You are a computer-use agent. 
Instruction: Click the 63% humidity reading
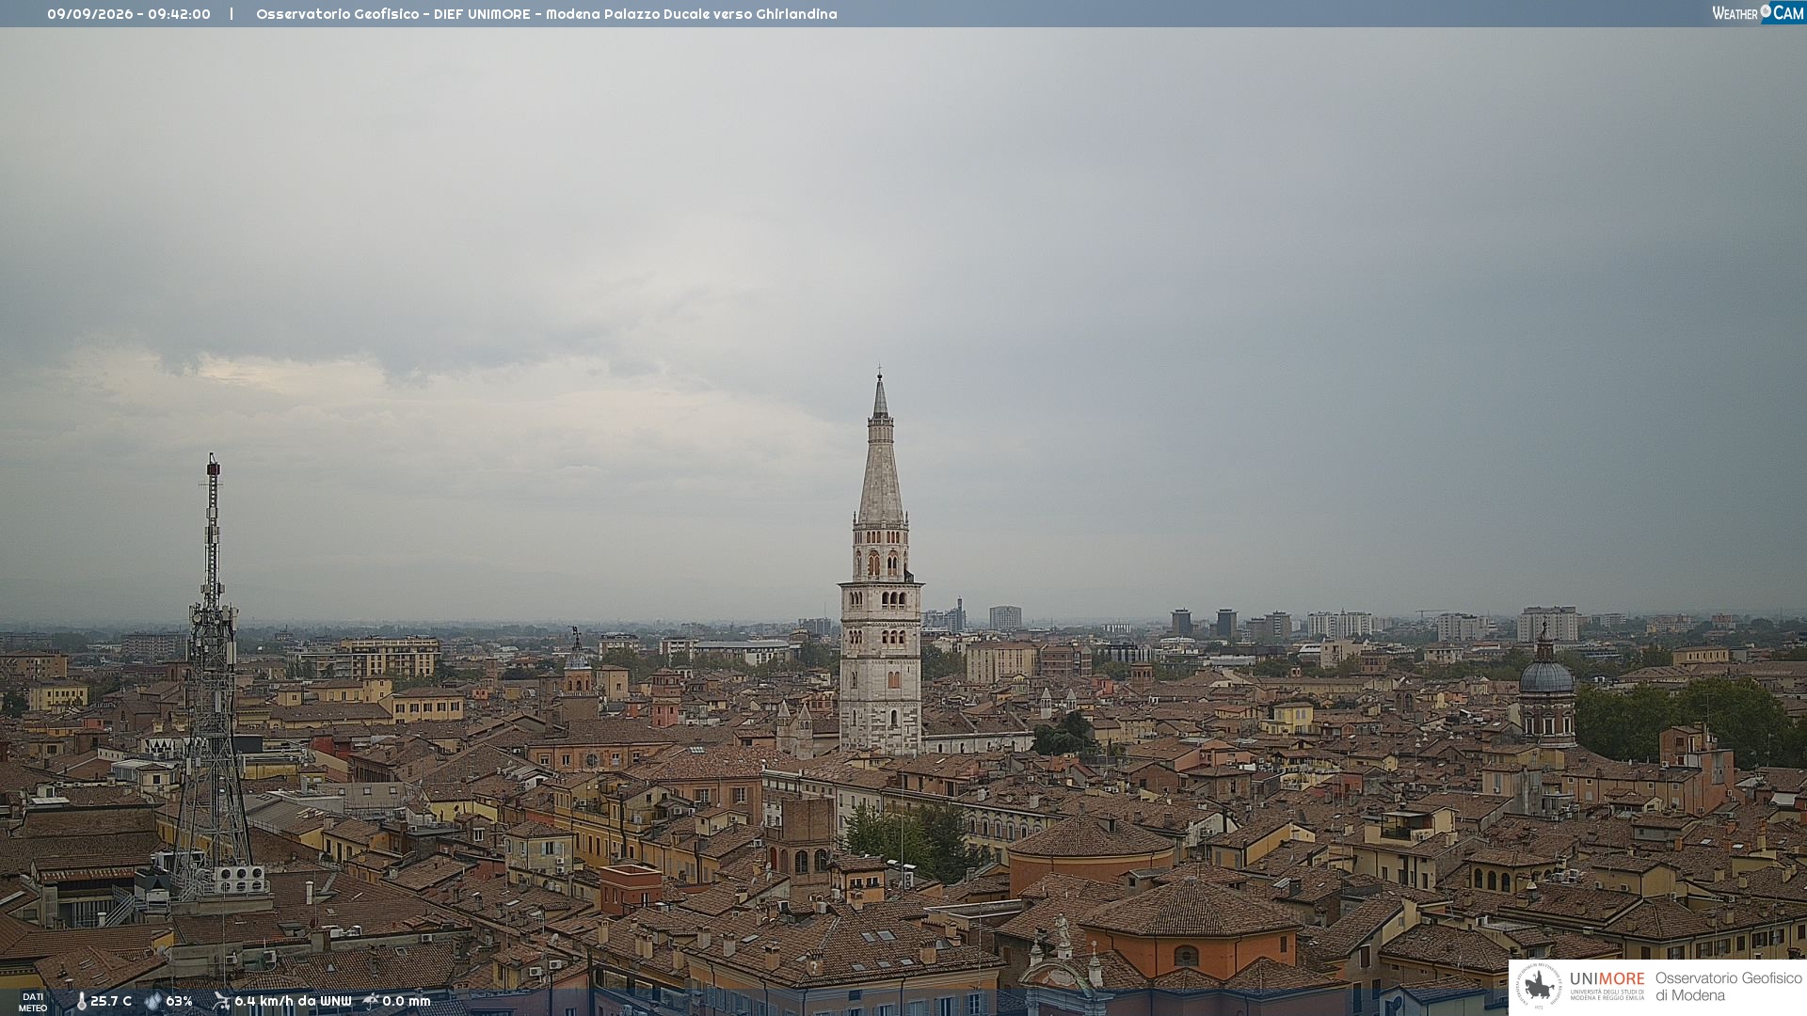click(x=179, y=1002)
